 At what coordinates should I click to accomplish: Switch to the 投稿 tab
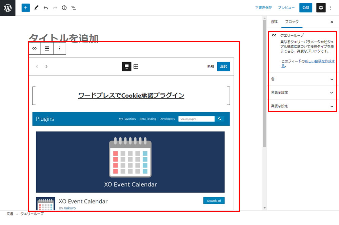(274, 22)
